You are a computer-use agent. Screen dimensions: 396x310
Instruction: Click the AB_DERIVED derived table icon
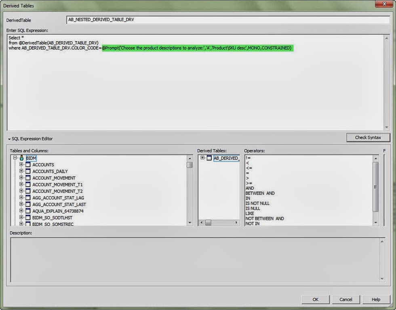(x=209, y=158)
